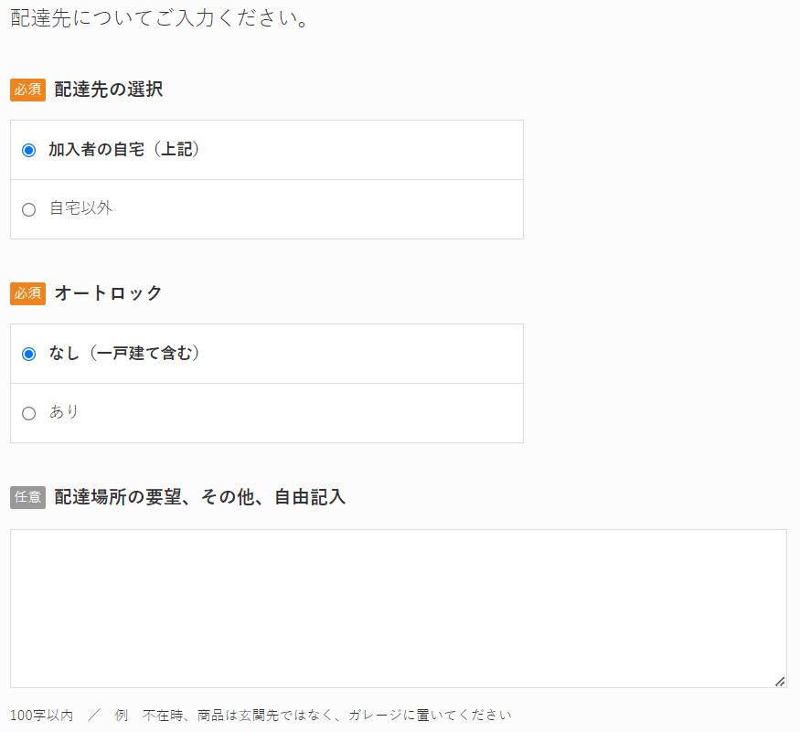Click the 例 label below the textarea
This screenshot has width=800, height=732.
(122, 716)
